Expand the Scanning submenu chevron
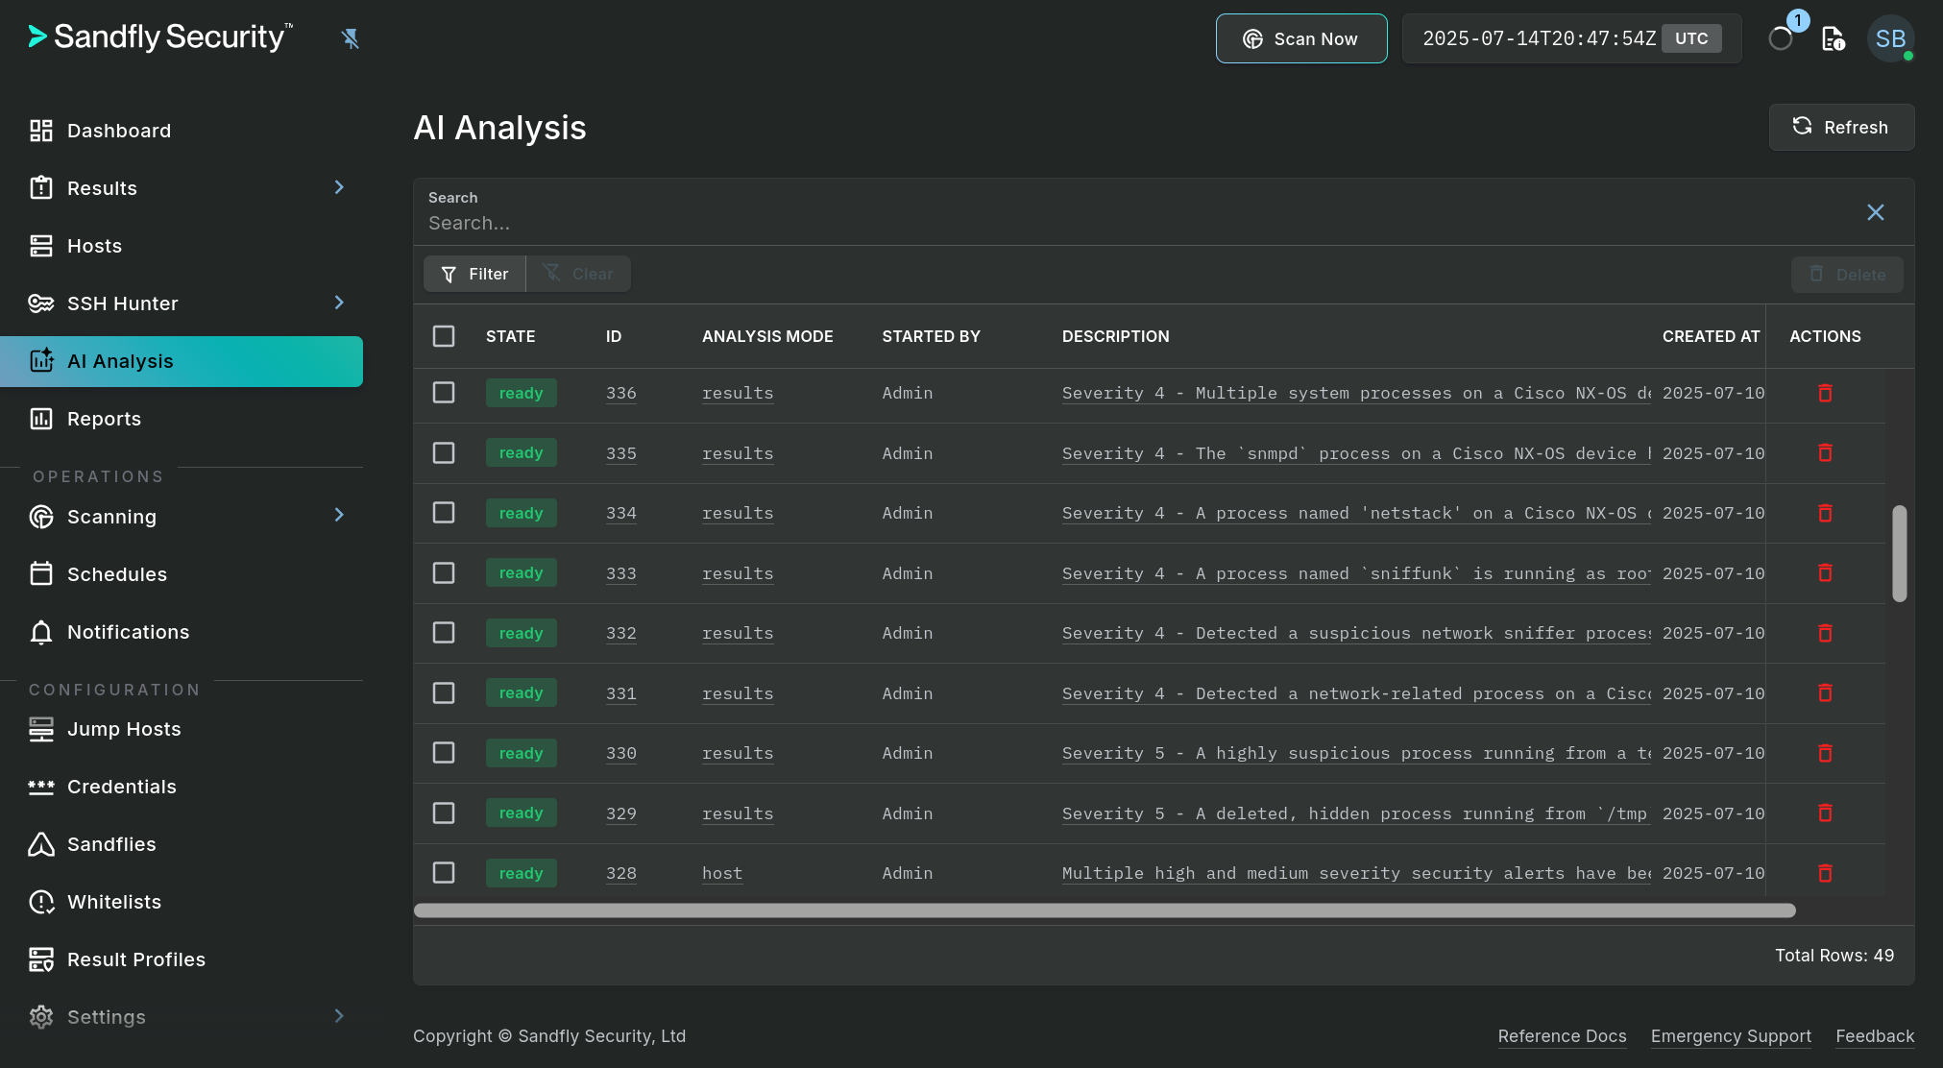The image size is (1943, 1068). [x=339, y=515]
